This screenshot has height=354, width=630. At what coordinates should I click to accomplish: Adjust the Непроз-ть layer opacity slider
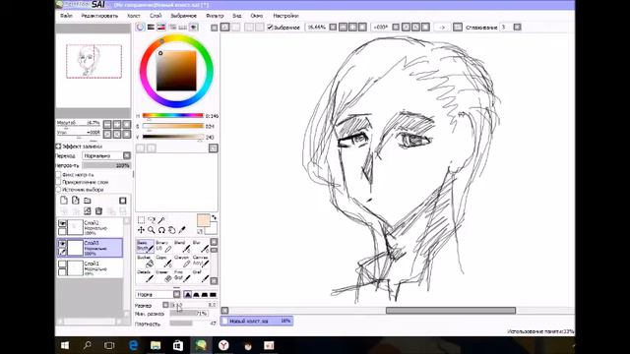point(106,165)
